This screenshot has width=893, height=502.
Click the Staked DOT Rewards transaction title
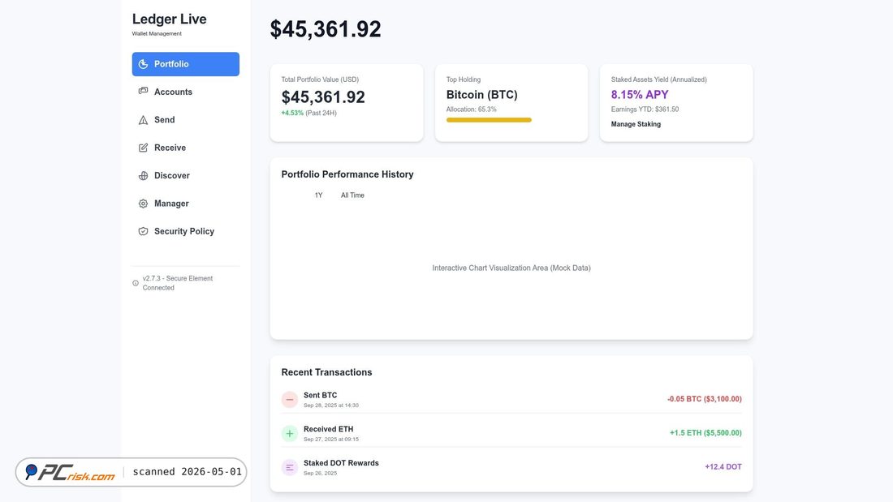point(341,463)
